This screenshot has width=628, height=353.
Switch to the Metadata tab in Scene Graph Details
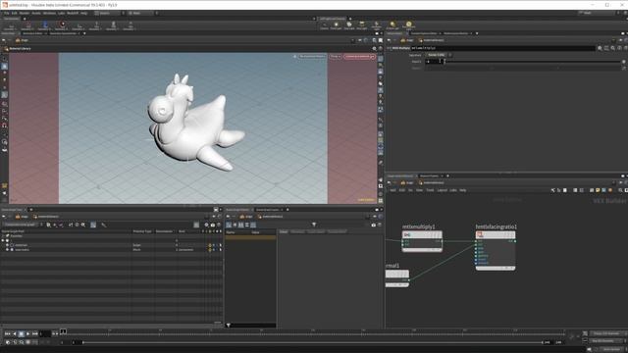pyautogui.click(x=297, y=231)
